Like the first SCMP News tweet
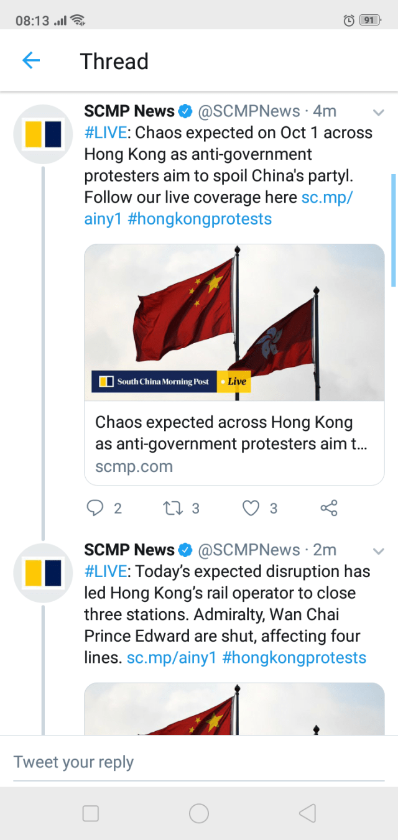 251,508
